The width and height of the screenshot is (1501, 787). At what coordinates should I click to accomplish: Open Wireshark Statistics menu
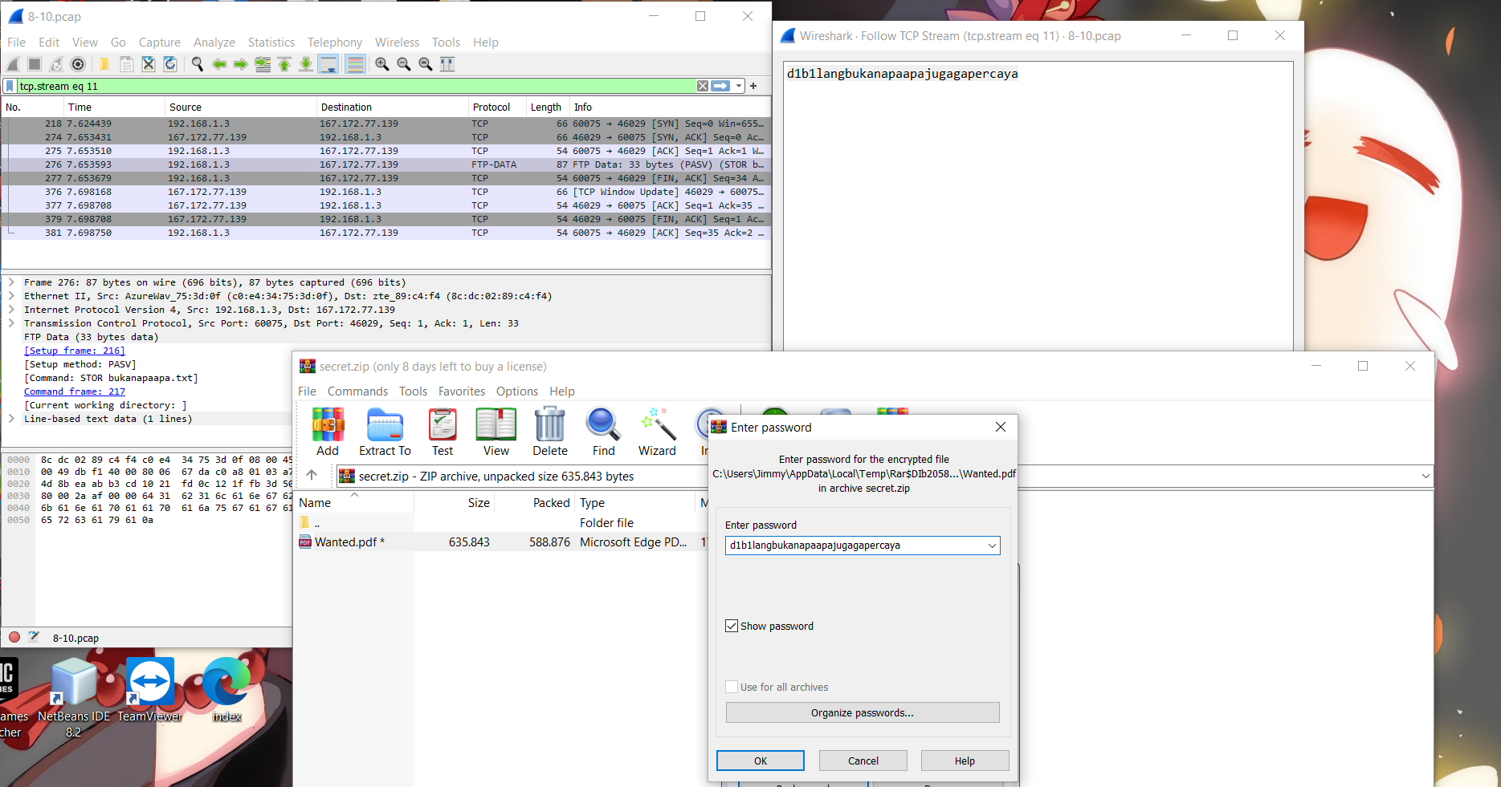[x=271, y=43]
